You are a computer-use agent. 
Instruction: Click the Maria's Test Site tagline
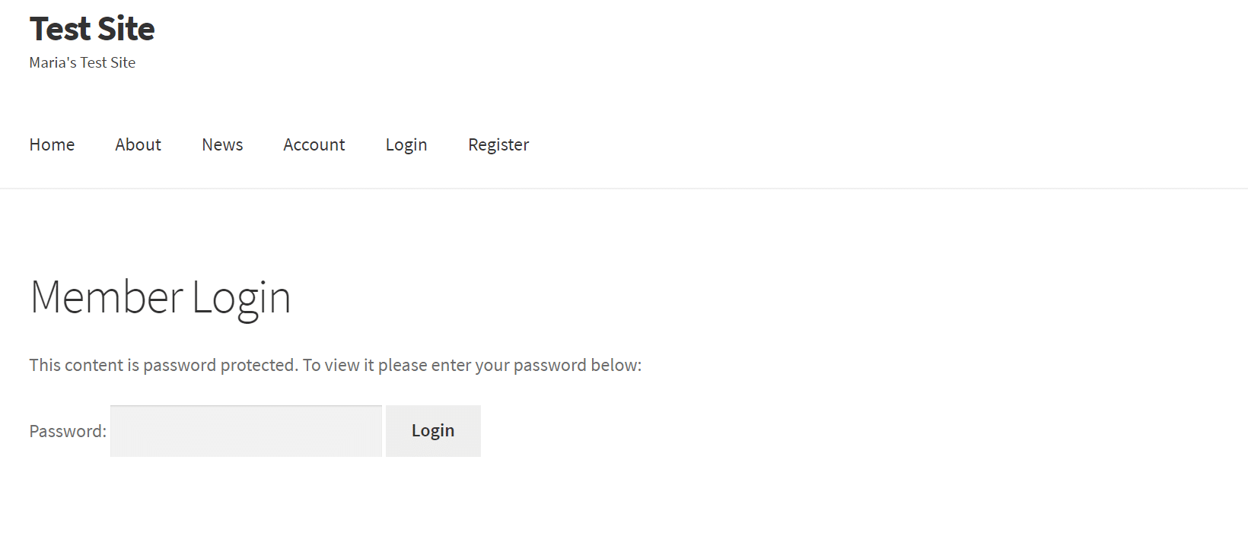point(82,62)
